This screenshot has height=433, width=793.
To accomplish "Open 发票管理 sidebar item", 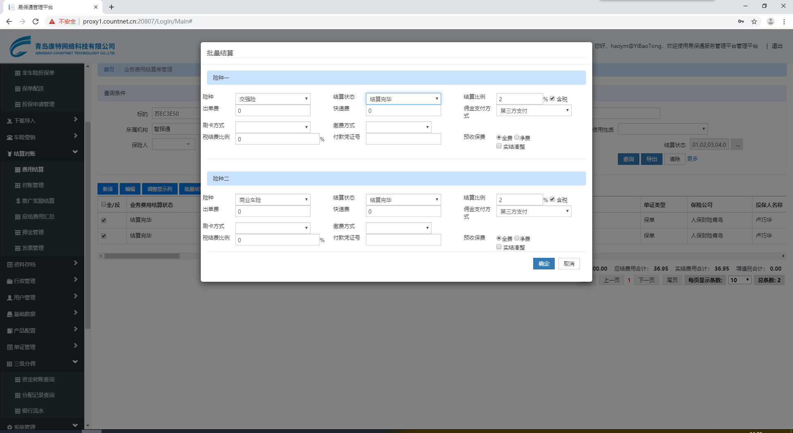I will click(x=33, y=248).
